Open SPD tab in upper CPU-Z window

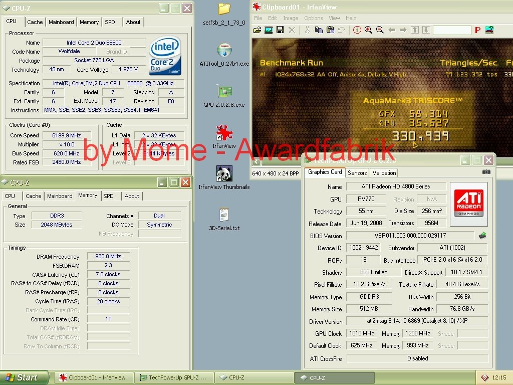110,22
